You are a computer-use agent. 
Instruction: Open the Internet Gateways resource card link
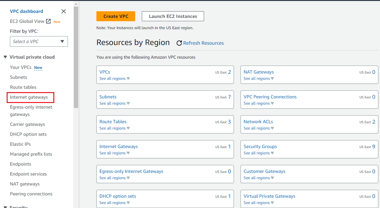[119, 146]
